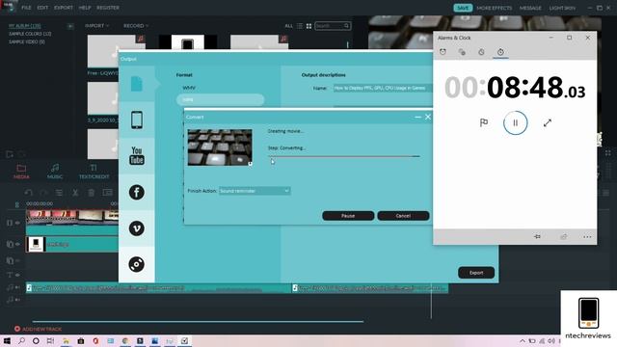The image size is (617, 347).
Task: Open the EDIT menu
Action: [42, 8]
